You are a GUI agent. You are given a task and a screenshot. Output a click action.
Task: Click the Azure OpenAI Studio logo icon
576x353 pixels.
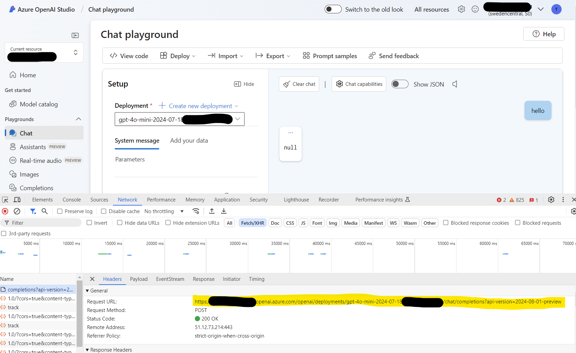pyautogui.click(x=12, y=9)
